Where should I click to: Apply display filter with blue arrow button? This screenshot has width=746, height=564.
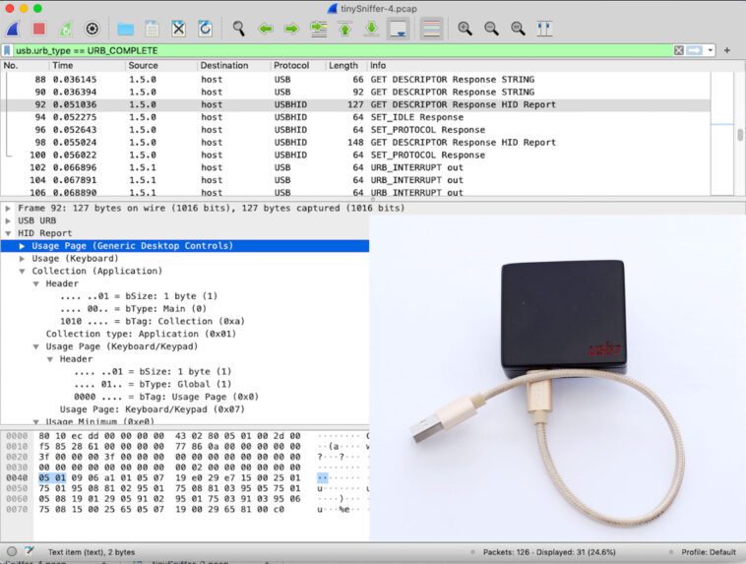pyautogui.click(x=695, y=50)
